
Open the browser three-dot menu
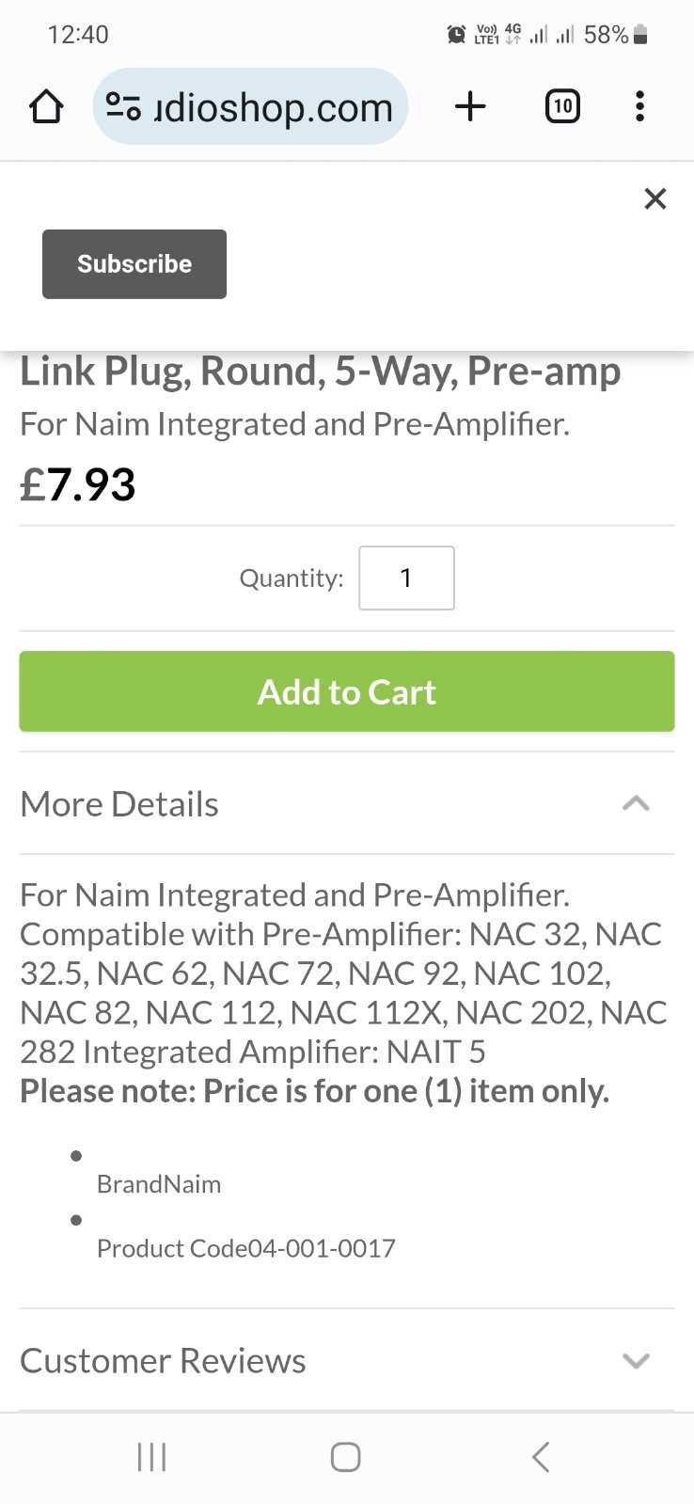[x=639, y=106]
